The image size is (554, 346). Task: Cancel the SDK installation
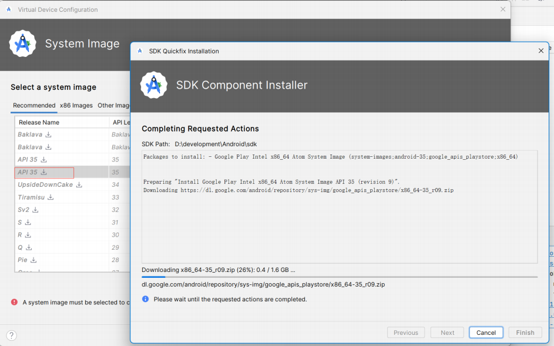pos(486,332)
